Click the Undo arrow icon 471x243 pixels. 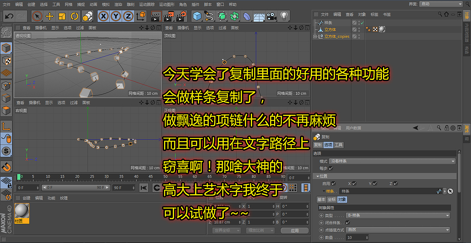[x=9, y=16]
